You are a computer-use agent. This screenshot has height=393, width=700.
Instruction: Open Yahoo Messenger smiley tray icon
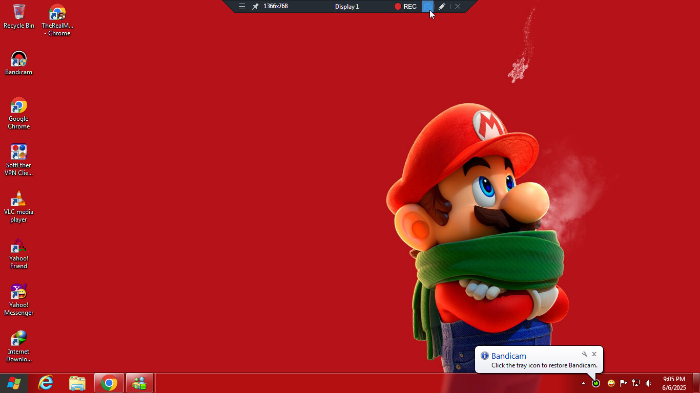pos(611,383)
